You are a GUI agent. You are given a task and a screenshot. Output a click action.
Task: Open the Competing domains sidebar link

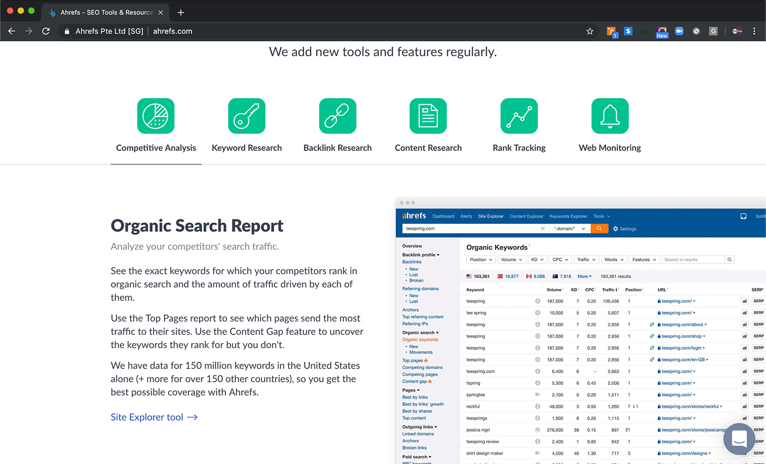pos(422,368)
